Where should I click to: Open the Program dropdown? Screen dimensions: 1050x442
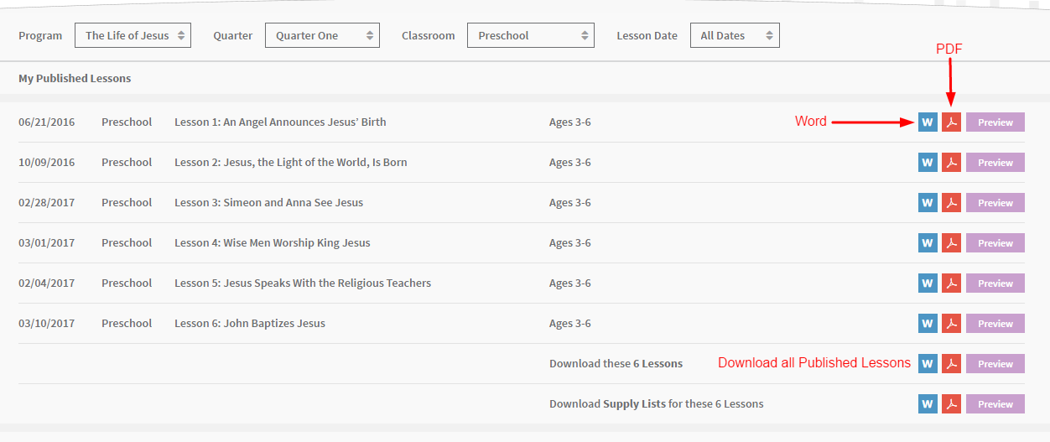coord(133,35)
